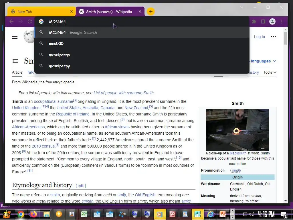Image resolution: width=293 pixels, height=220 pixels.
Task: Click the taskbar clock showing 4:16 PM
Action: [x=266, y=214]
